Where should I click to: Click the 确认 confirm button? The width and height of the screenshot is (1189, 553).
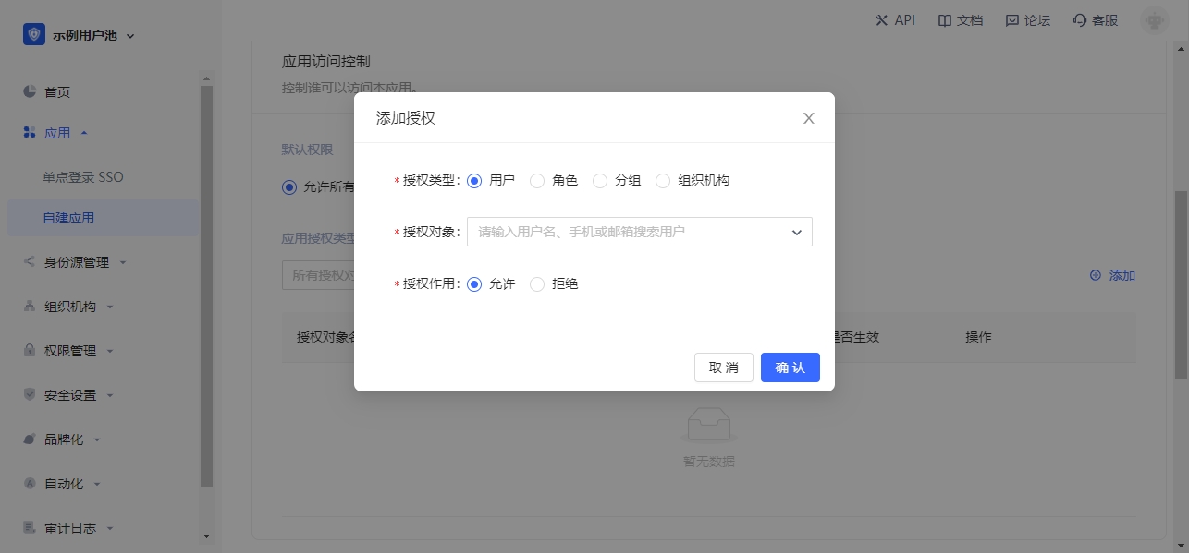click(790, 367)
